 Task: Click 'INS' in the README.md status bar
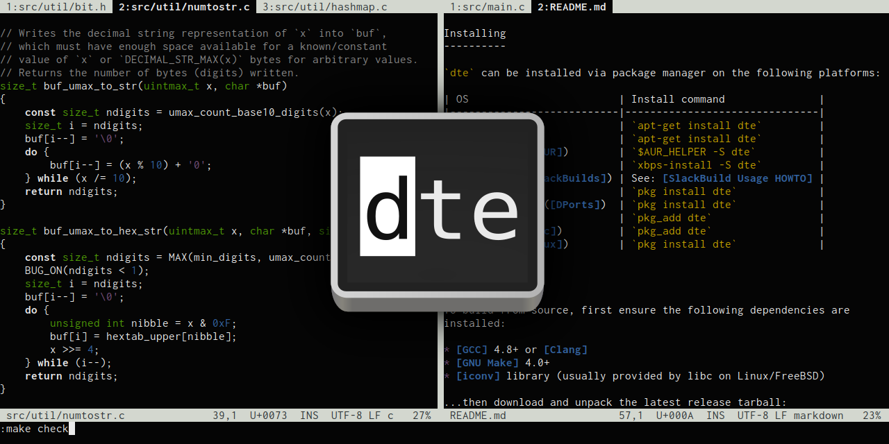(x=715, y=416)
